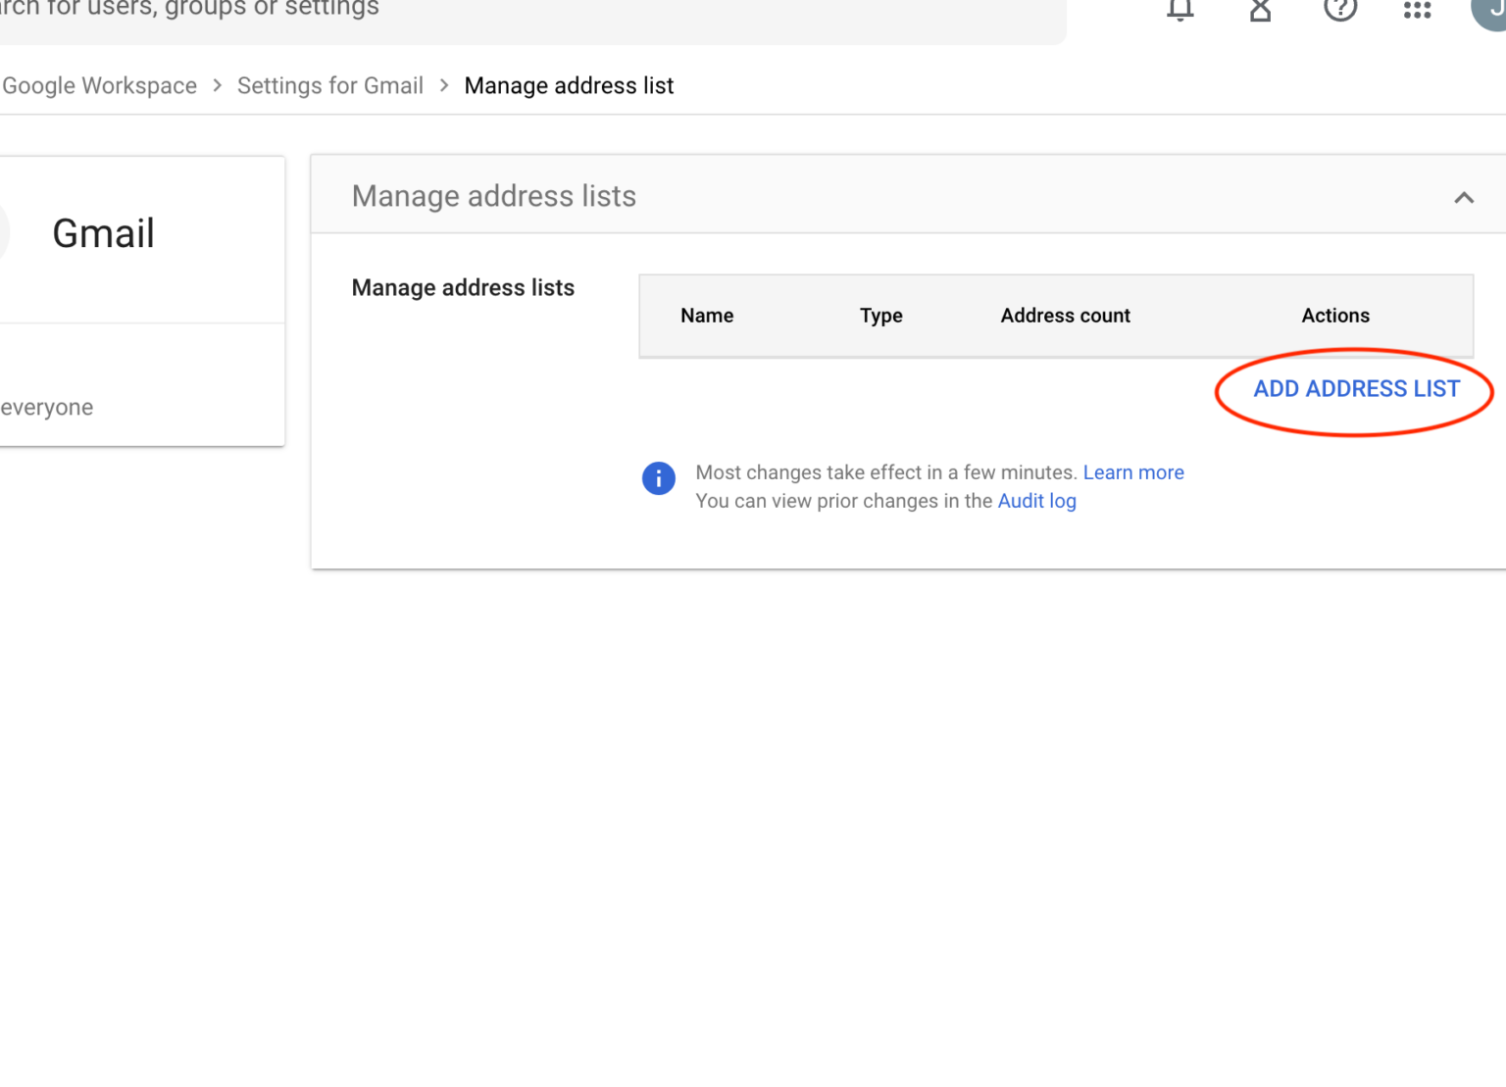Collapse the Manage address lists section
This screenshot has width=1506, height=1087.
(x=1464, y=197)
